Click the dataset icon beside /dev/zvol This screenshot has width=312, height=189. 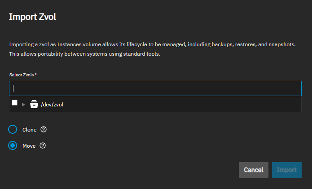click(x=34, y=104)
